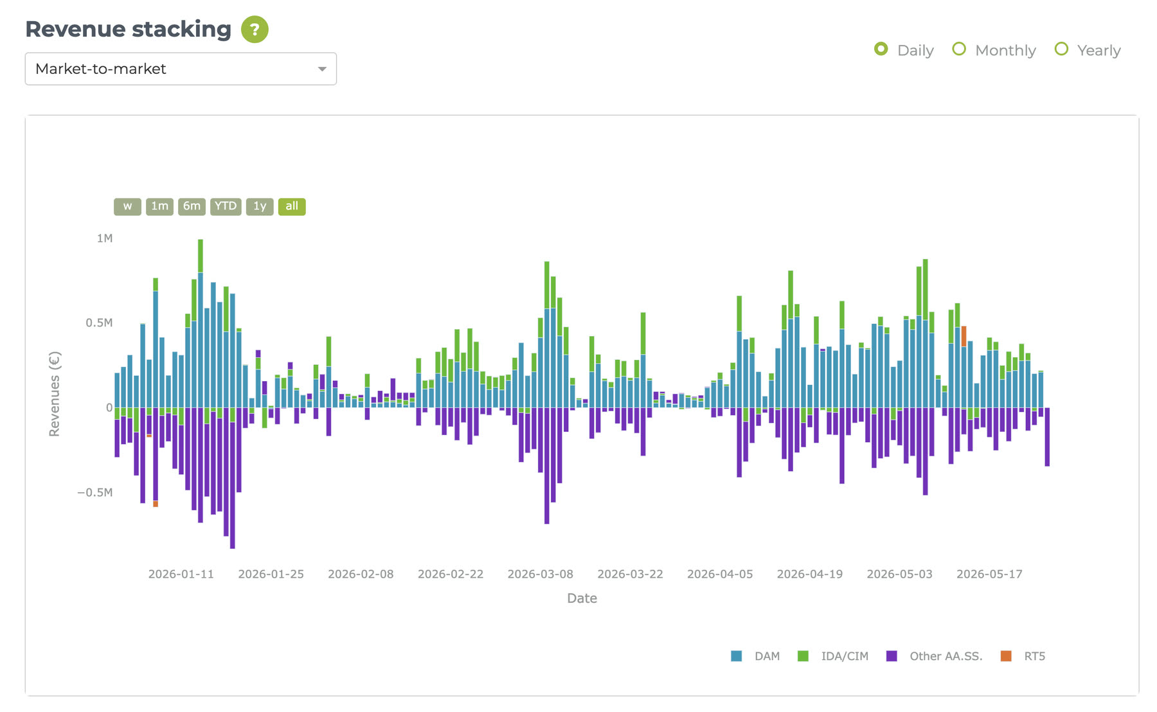Image resolution: width=1157 pixels, height=712 pixels.
Task: Click the −0.5M y-axis tick label
Action: pyautogui.click(x=95, y=492)
